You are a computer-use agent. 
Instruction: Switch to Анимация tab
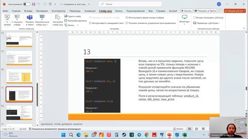pos(90,11)
